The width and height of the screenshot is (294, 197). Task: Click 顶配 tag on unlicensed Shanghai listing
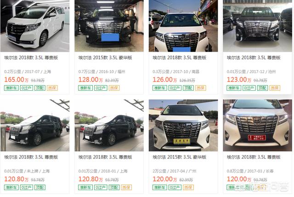40,187
